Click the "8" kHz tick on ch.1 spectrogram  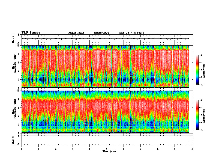[19, 54]
